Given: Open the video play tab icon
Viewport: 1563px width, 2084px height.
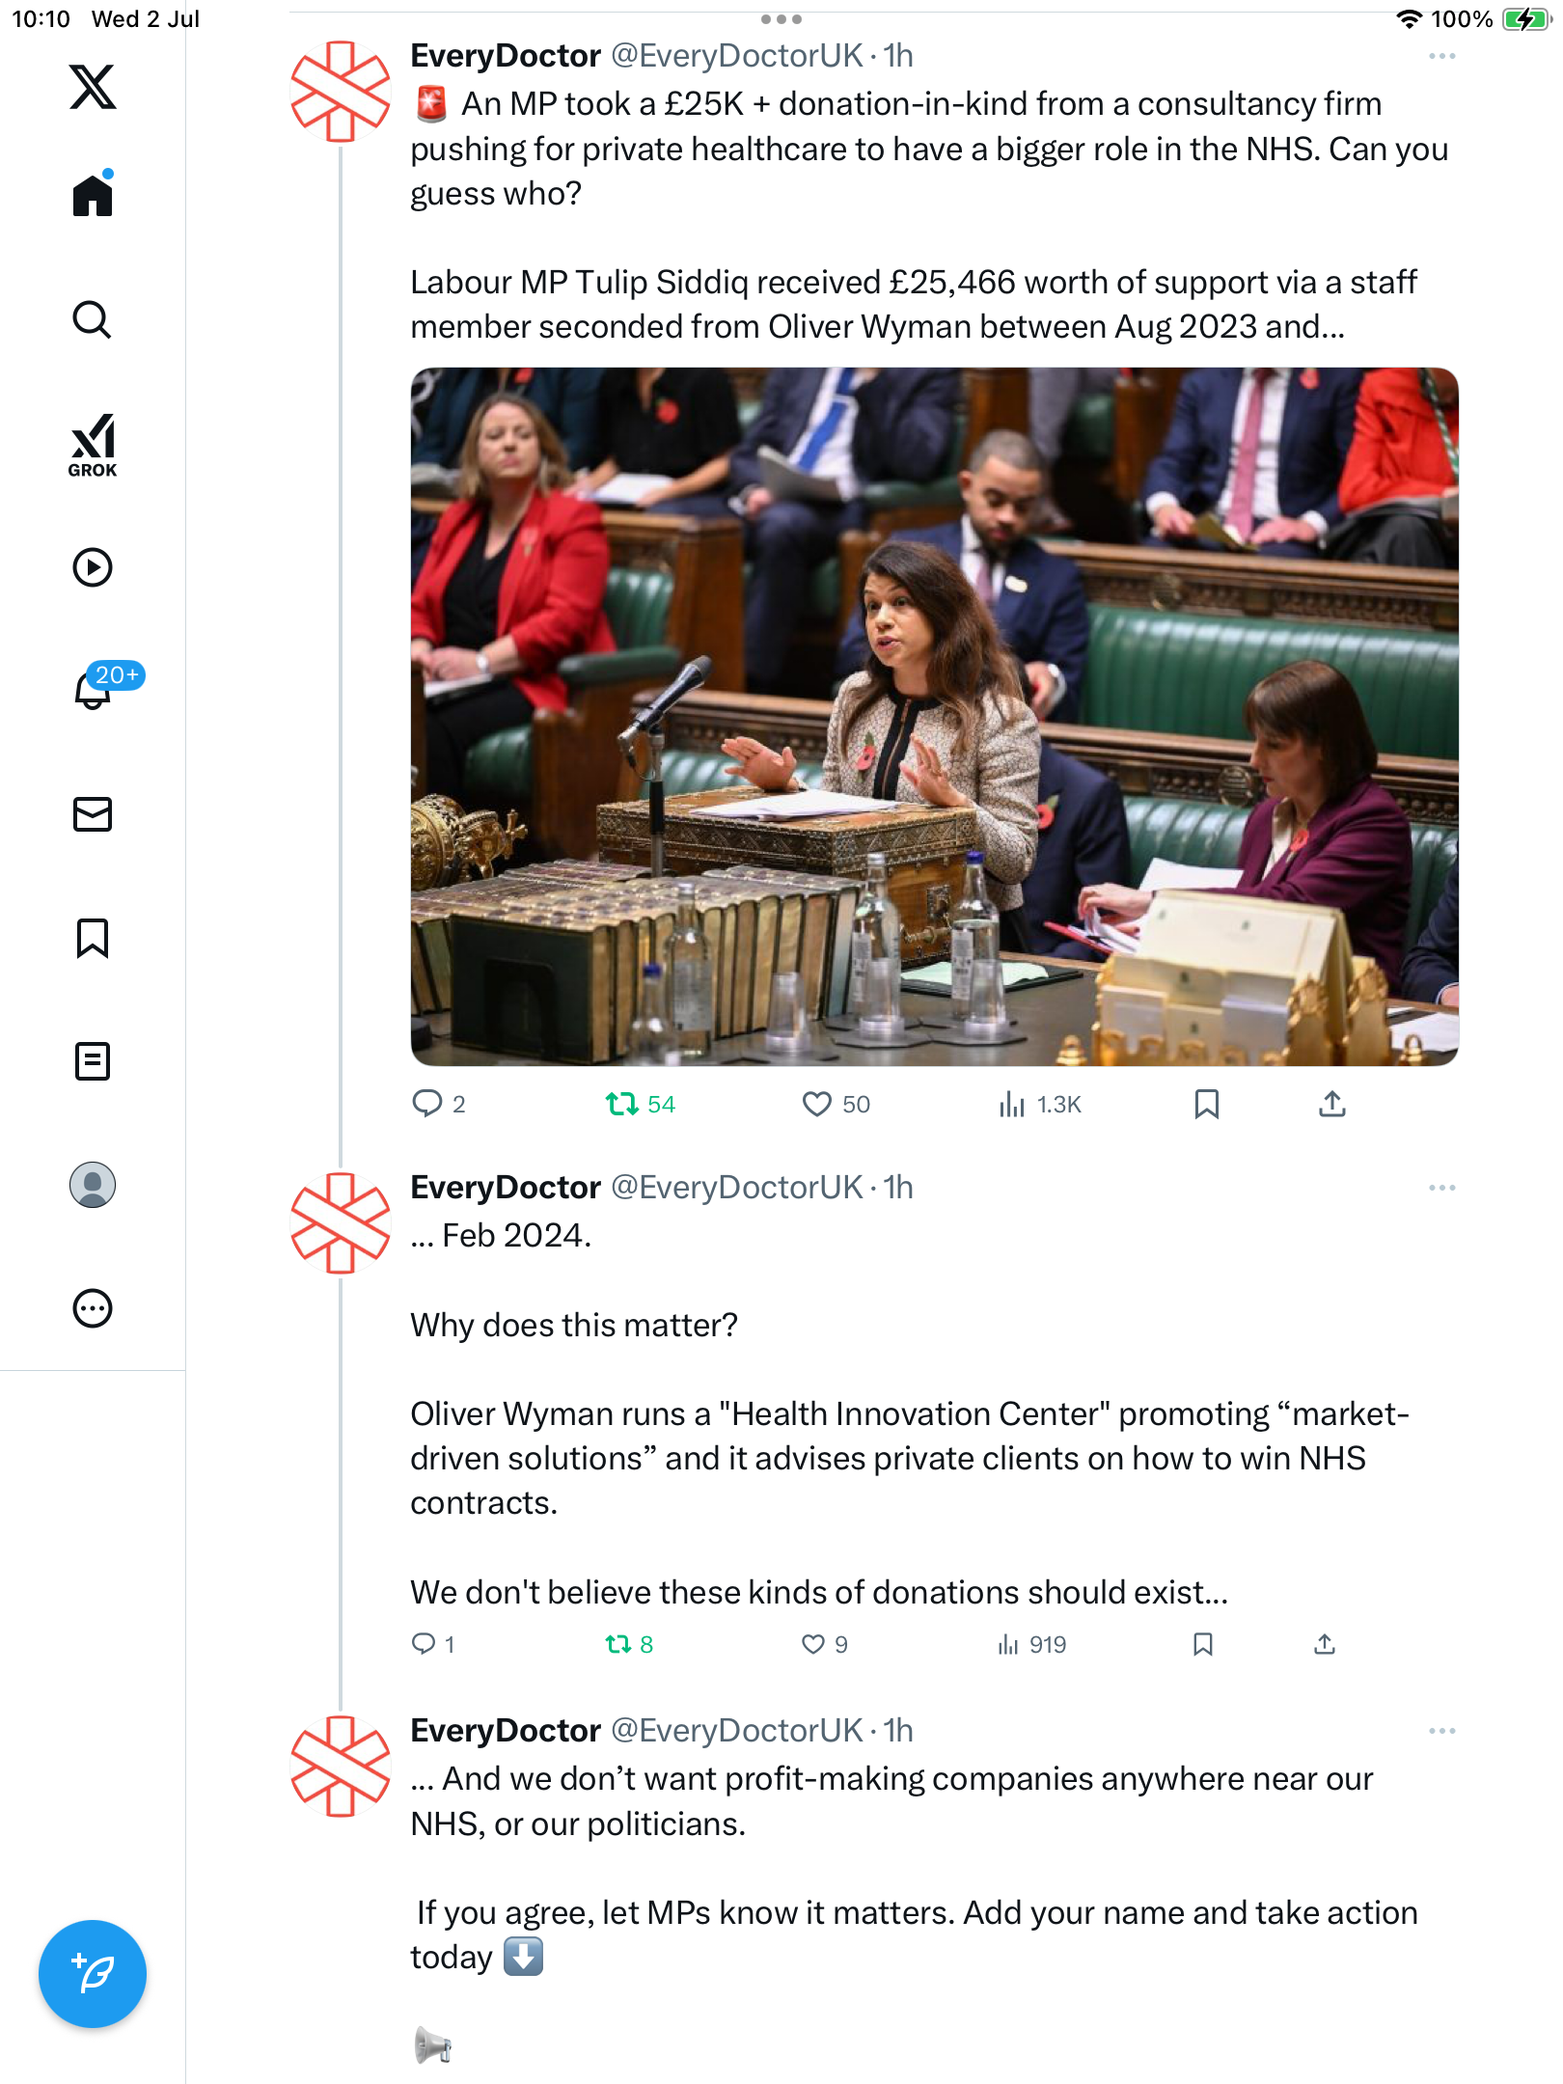Looking at the screenshot, I should point(93,567).
